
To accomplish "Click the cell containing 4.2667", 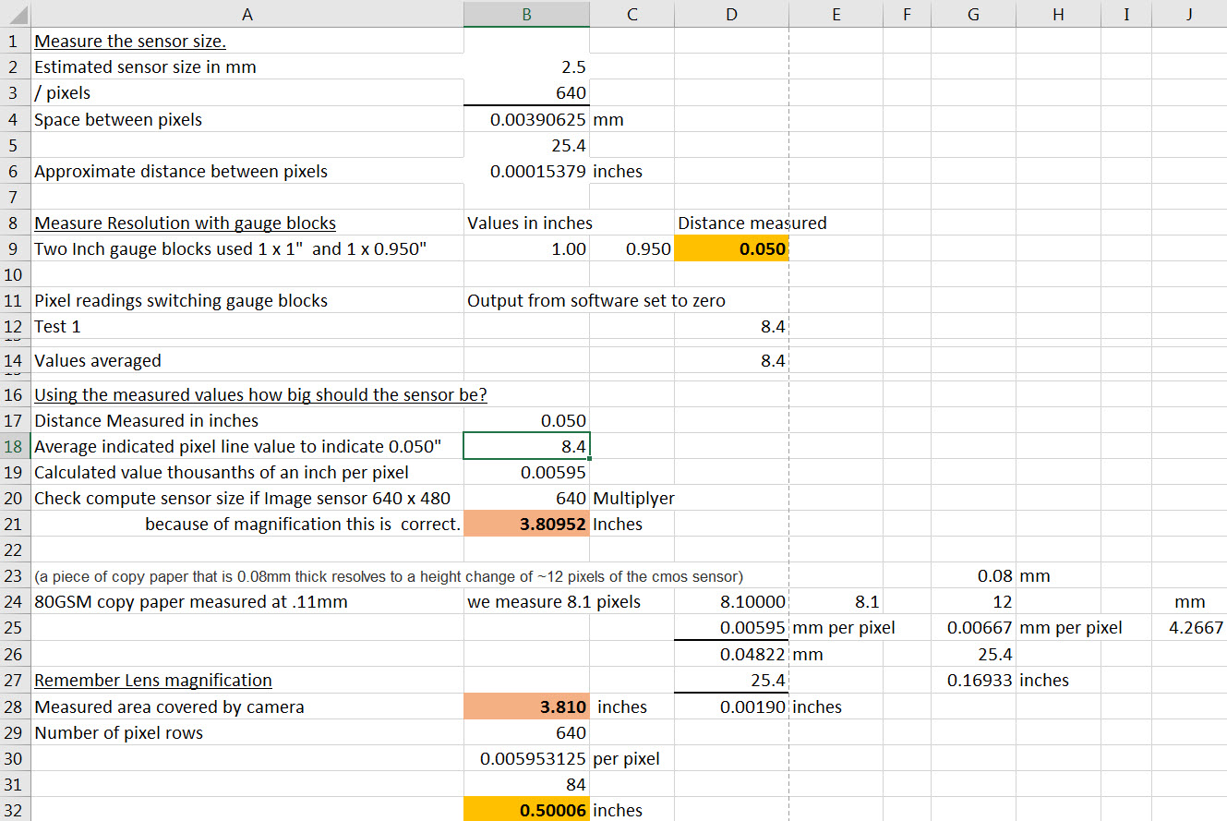I will pyautogui.click(x=1189, y=628).
